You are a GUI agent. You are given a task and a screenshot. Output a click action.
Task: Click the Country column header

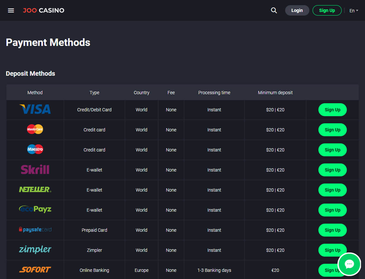coord(142,93)
